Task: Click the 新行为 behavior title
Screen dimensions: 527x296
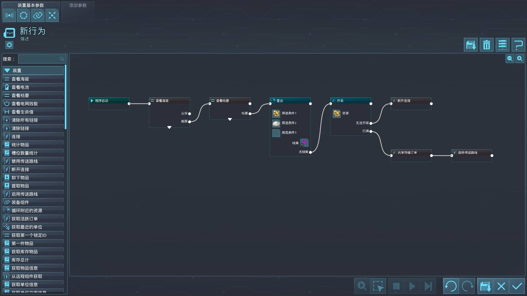Action: click(32, 31)
